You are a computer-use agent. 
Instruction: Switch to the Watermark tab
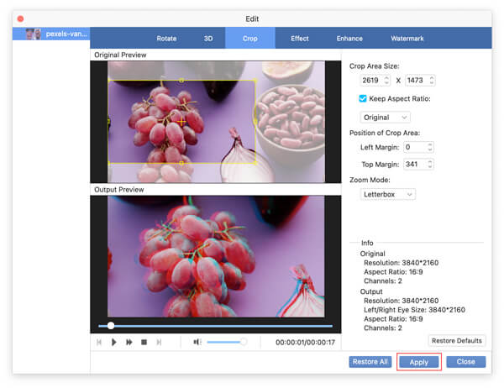[x=407, y=39]
